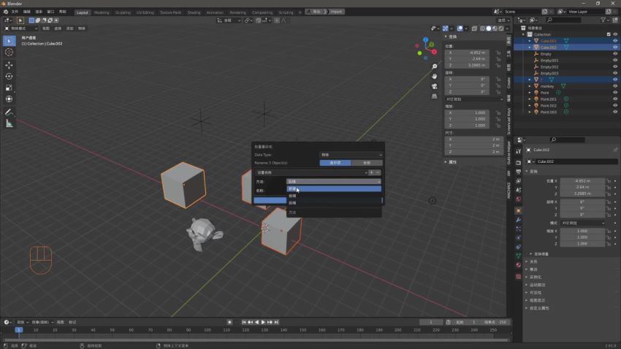The height and width of the screenshot is (349, 621).
Task: Toggle visibility eye for Empty
Action: [615, 54]
